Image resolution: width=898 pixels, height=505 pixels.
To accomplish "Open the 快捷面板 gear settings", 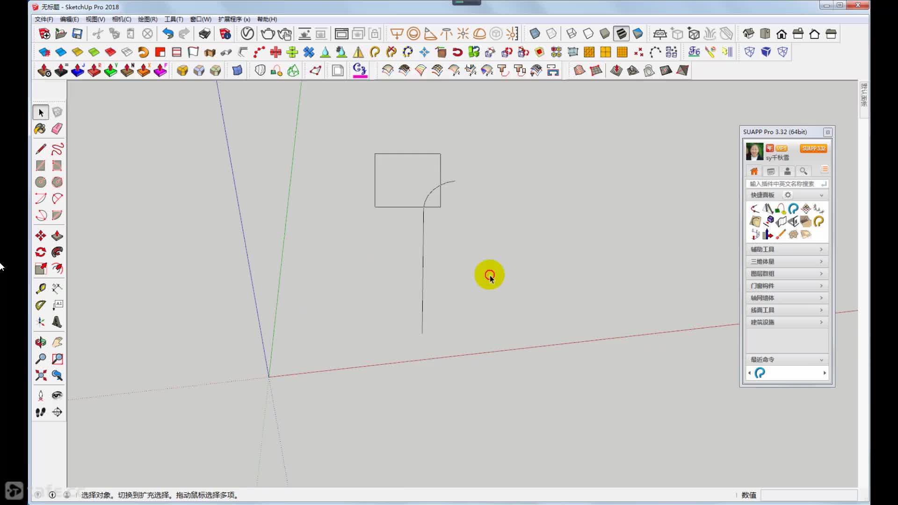I will click(788, 195).
